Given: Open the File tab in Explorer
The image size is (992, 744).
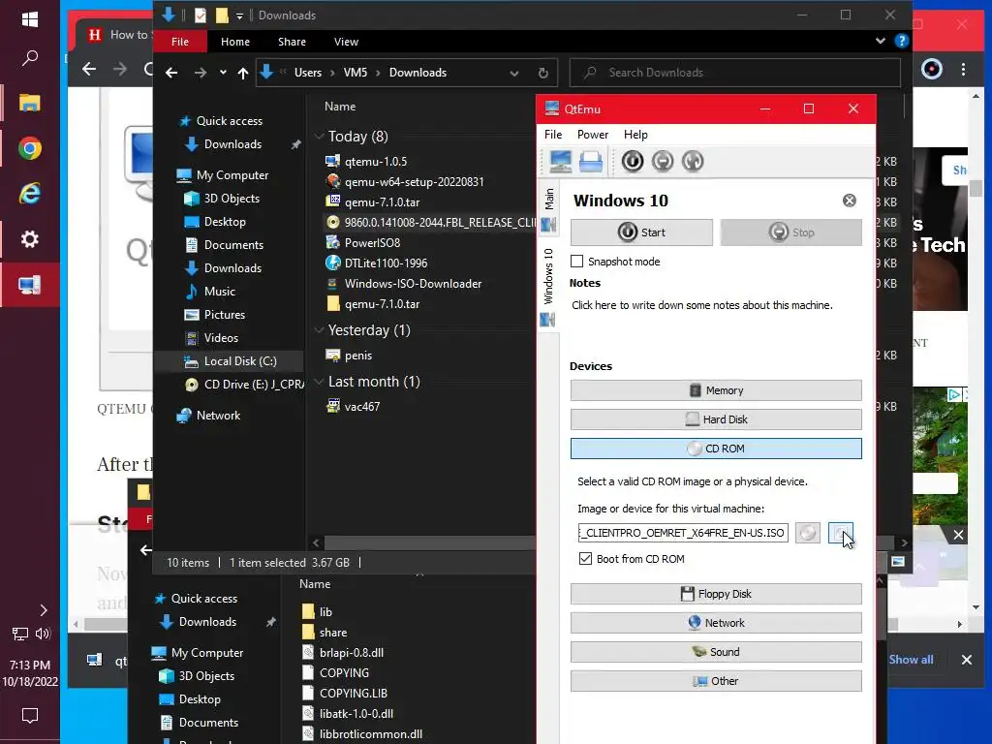Looking at the screenshot, I should click(180, 42).
